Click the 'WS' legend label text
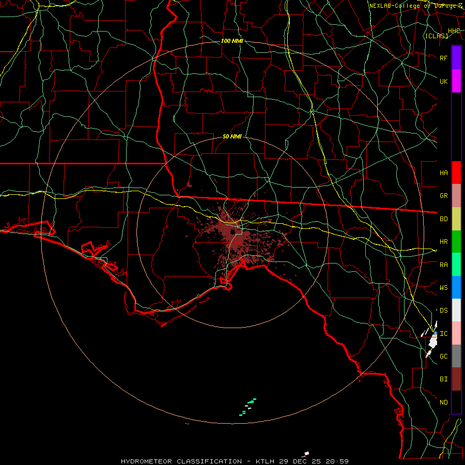This screenshot has height=465, width=465. click(x=444, y=288)
